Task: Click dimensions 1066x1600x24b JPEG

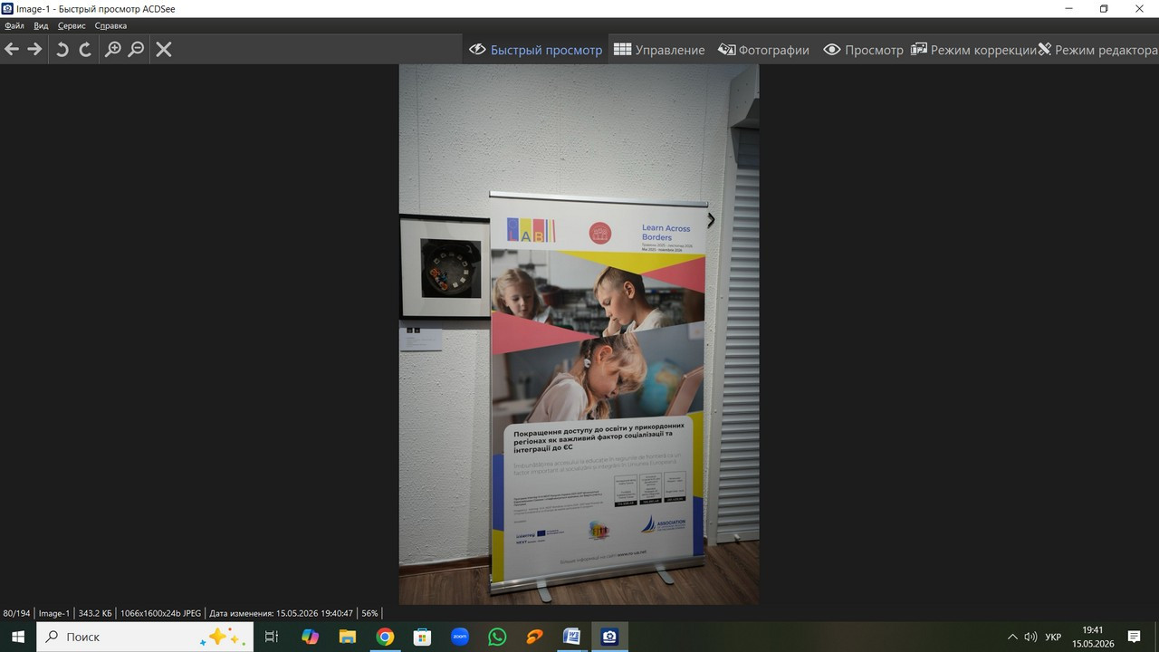Action: pos(160,613)
